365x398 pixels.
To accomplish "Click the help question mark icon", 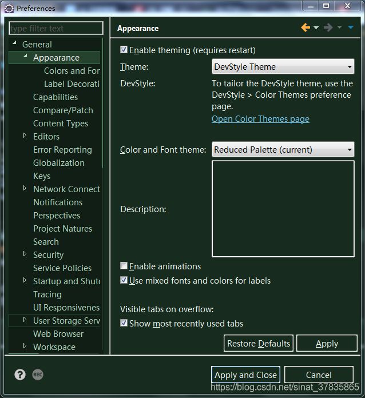I will point(20,375).
